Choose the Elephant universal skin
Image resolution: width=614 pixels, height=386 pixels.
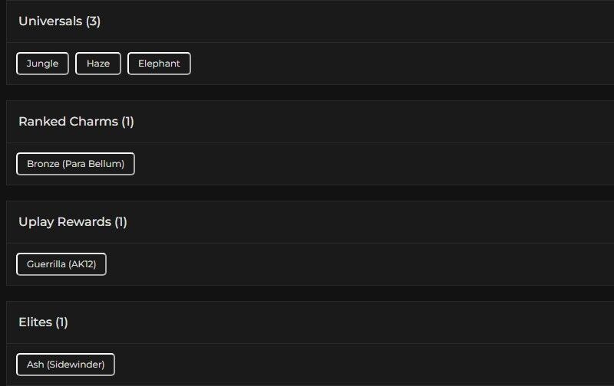point(159,64)
